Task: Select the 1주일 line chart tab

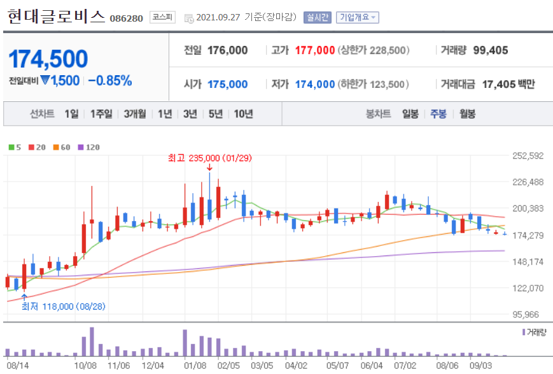Action: tap(101, 113)
